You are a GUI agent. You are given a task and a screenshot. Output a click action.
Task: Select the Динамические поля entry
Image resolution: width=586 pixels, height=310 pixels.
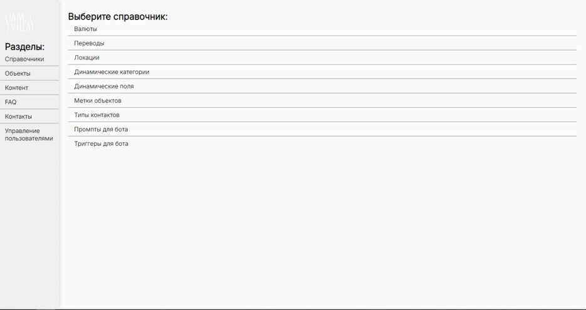(x=104, y=86)
